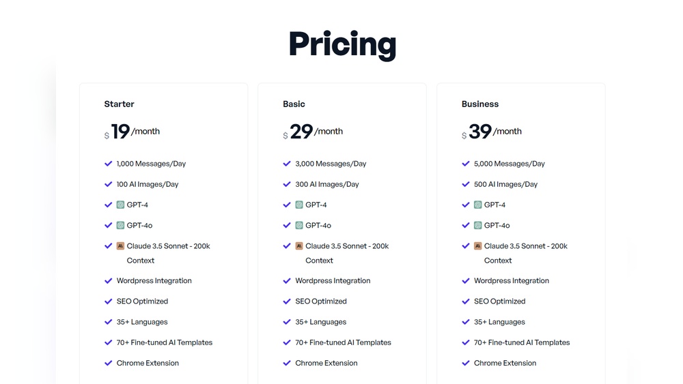Click checkmark beside Business Chrome Extension
The width and height of the screenshot is (683, 384).
click(466, 363)
